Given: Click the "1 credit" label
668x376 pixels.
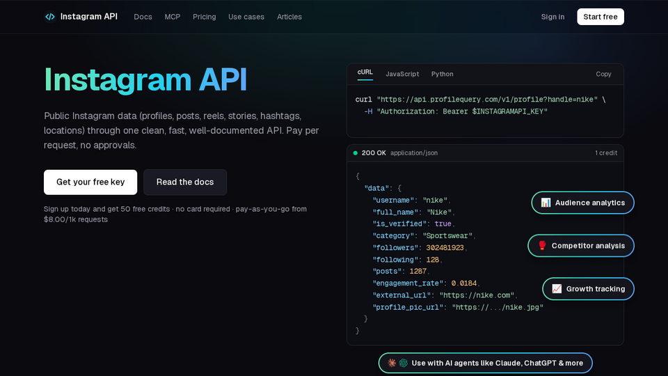Looking at the screenshot, I should point(606,152).
